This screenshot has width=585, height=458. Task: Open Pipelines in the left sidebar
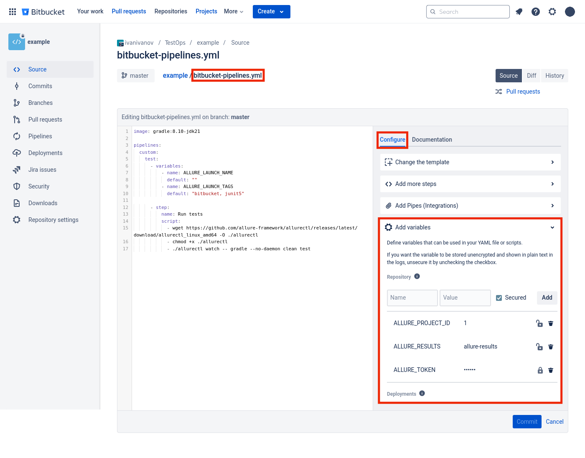pyautogui.click(x=40, y=136)
